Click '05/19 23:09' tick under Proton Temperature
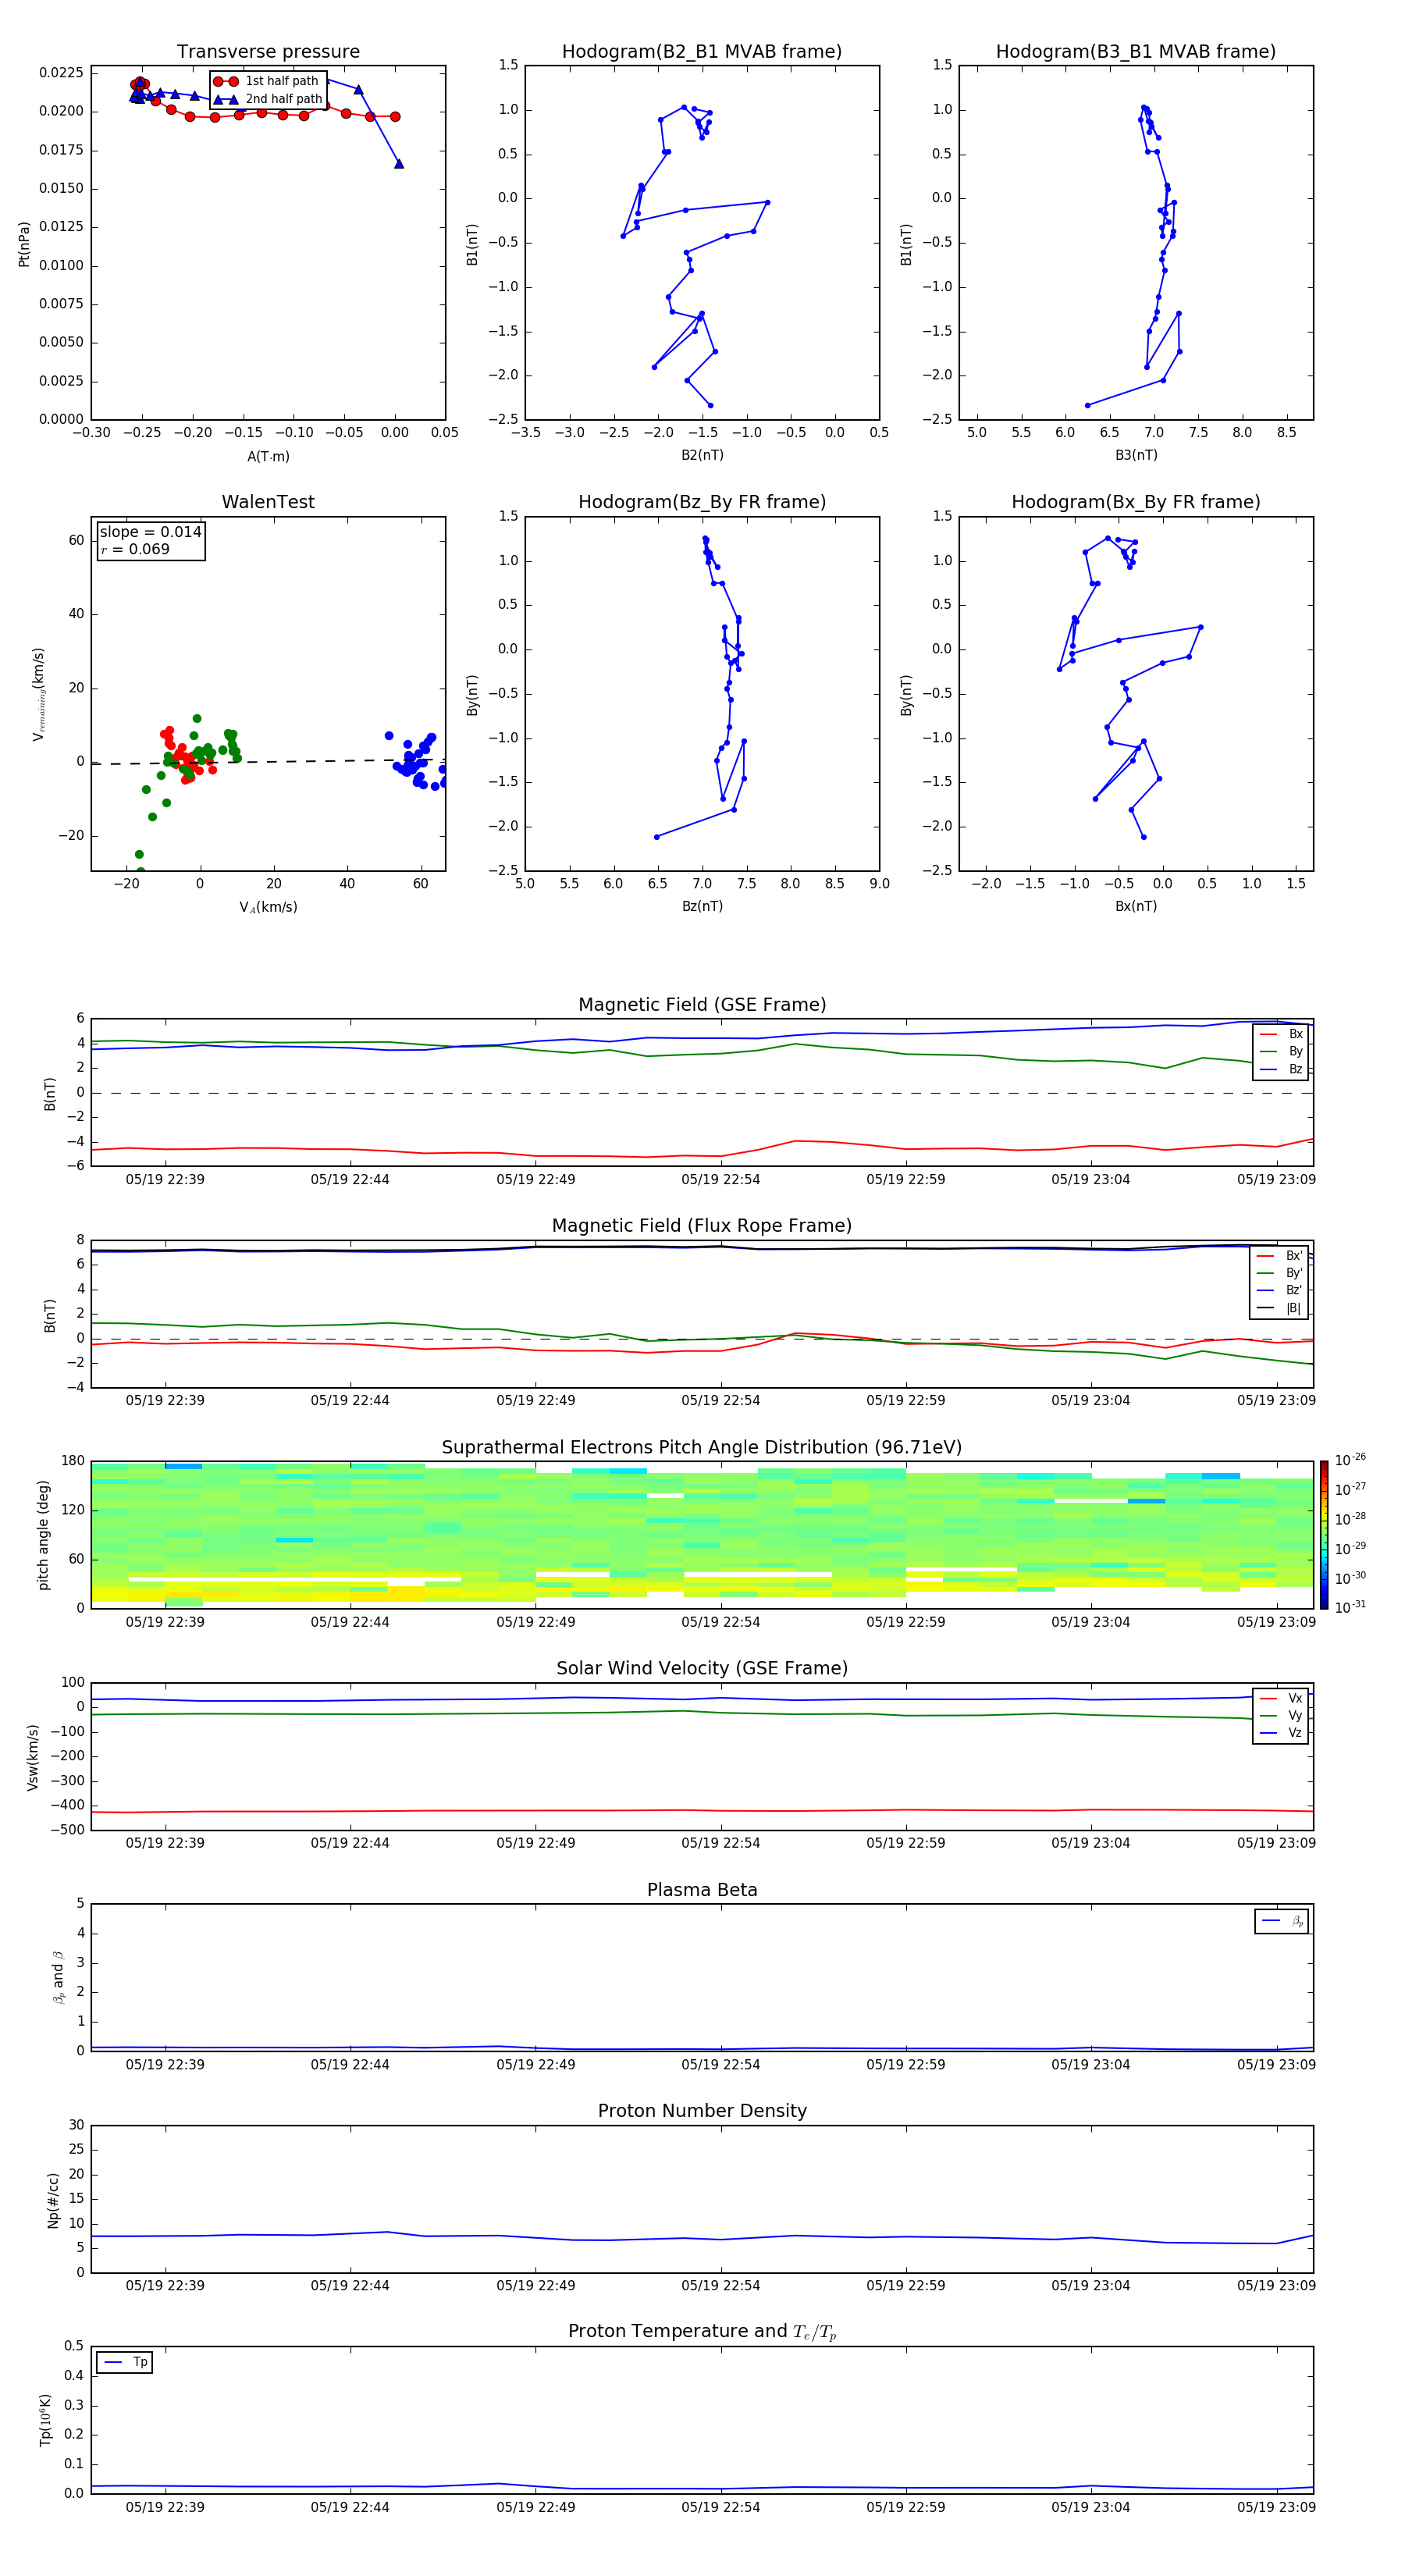The height and width of the screenshot is (2576, 1405). 1276,2507
